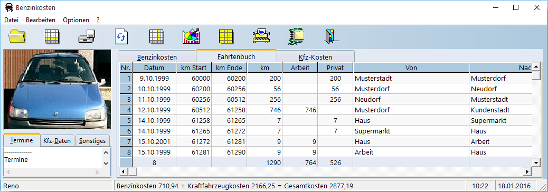
Task: Click the Privat total cell 526
Action: click(x=335, y=162)
